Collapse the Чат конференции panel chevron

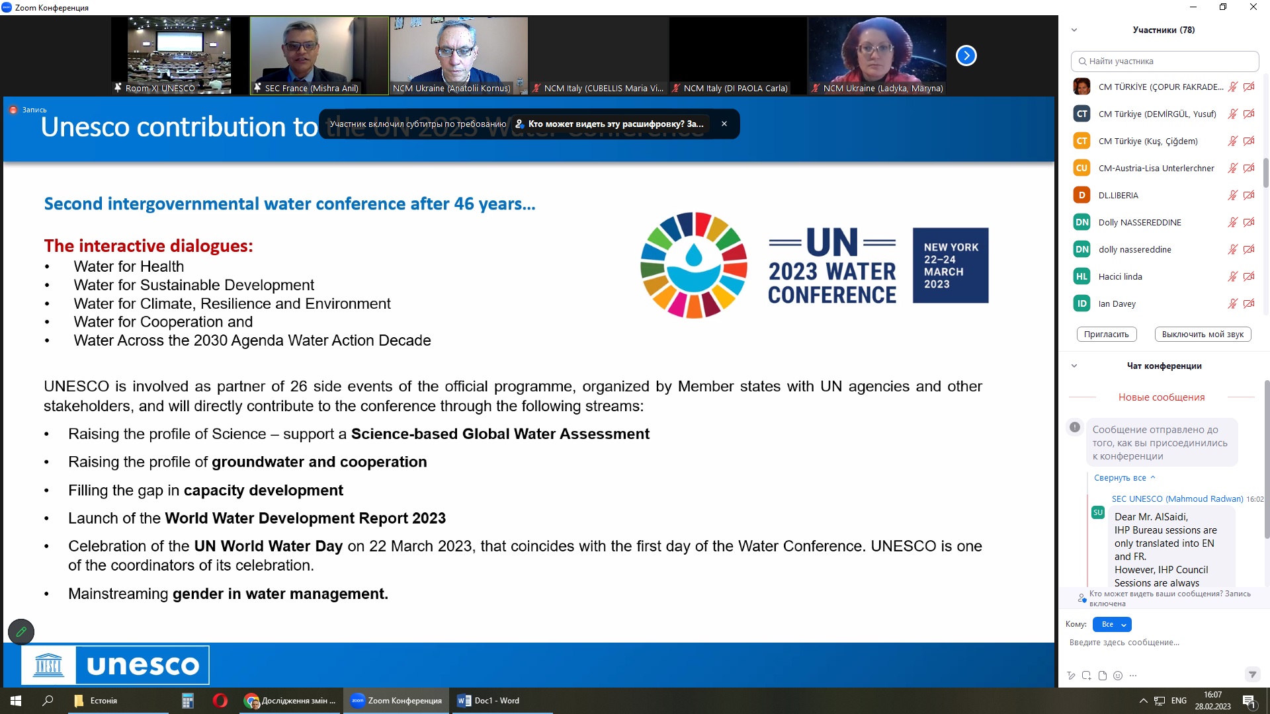tap(1074, 366)
